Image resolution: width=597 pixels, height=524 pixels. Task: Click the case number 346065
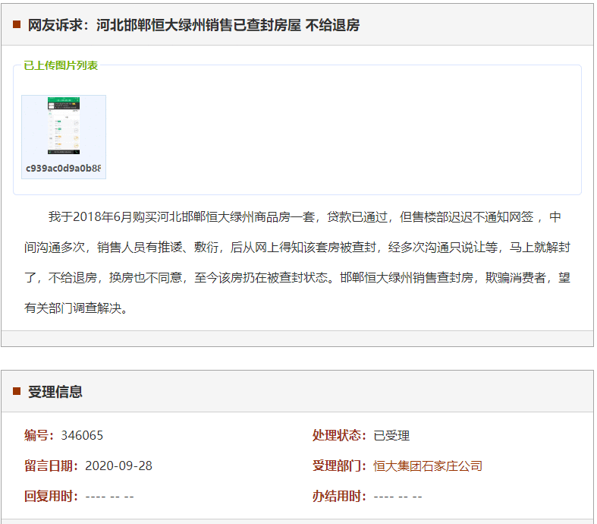click(82, 435)
